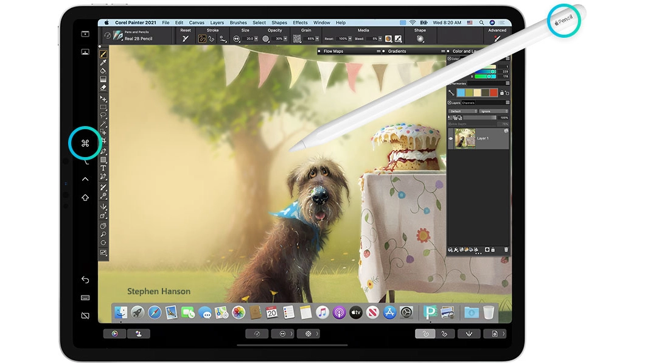This screenshot has height=363, width=645.
Task: Hide Layer 1 using eye icon
Action: [x=451, y=139]
